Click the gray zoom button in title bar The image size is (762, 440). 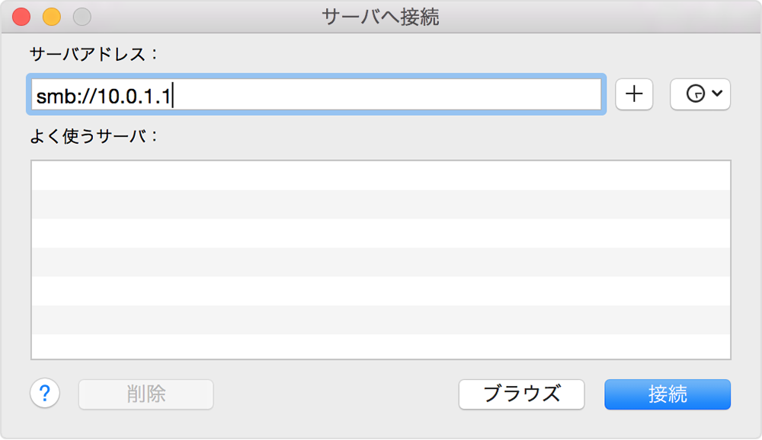click(x=81, y=17)
